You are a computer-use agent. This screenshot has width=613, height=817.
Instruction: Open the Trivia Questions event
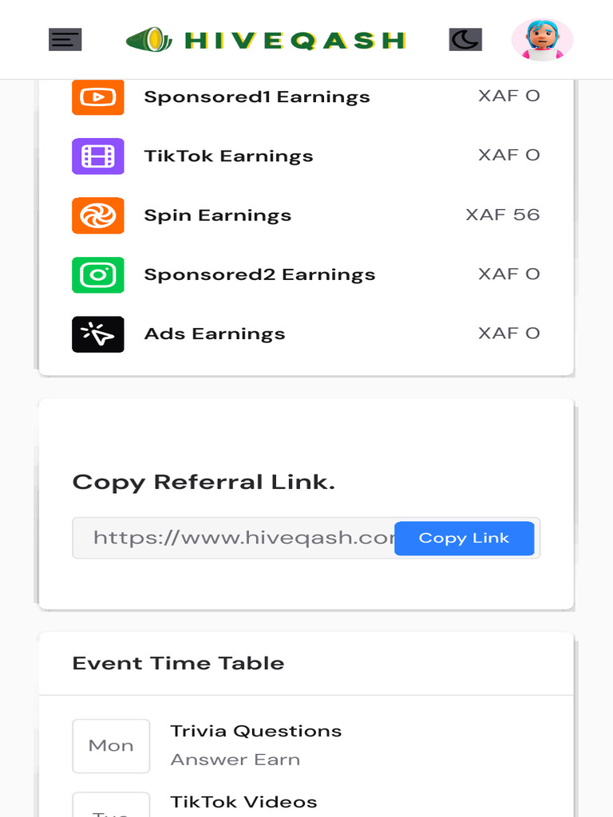point(255,731)
